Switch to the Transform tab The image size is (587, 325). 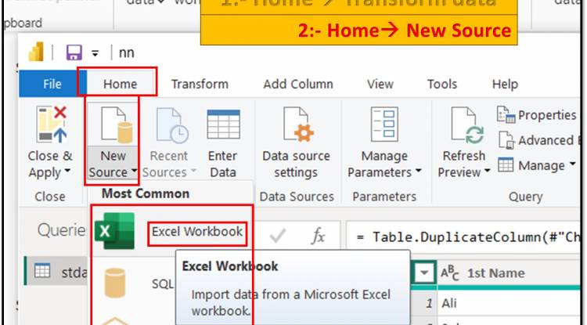[x=200, y=84]
